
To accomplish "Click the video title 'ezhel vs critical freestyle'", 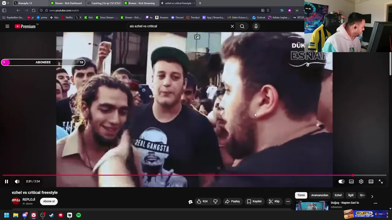I will [35, 193].
